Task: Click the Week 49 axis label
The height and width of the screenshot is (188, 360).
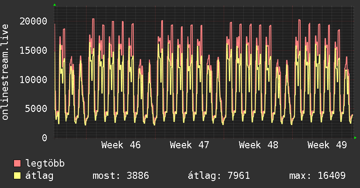Action: coord(327,145)
